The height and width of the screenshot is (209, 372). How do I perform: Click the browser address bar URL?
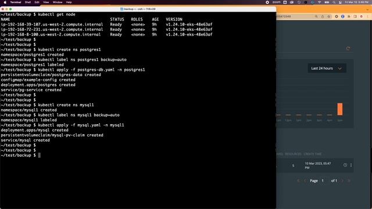click(x=284, y=16)
